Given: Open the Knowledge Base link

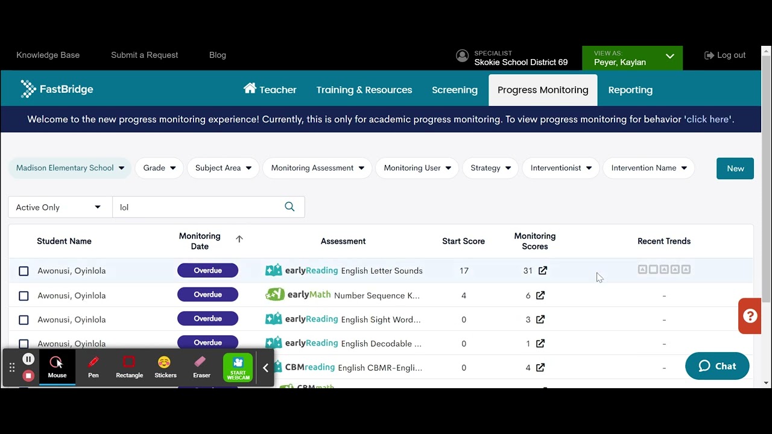Looking at the screenshot, I should click(48, 55).
